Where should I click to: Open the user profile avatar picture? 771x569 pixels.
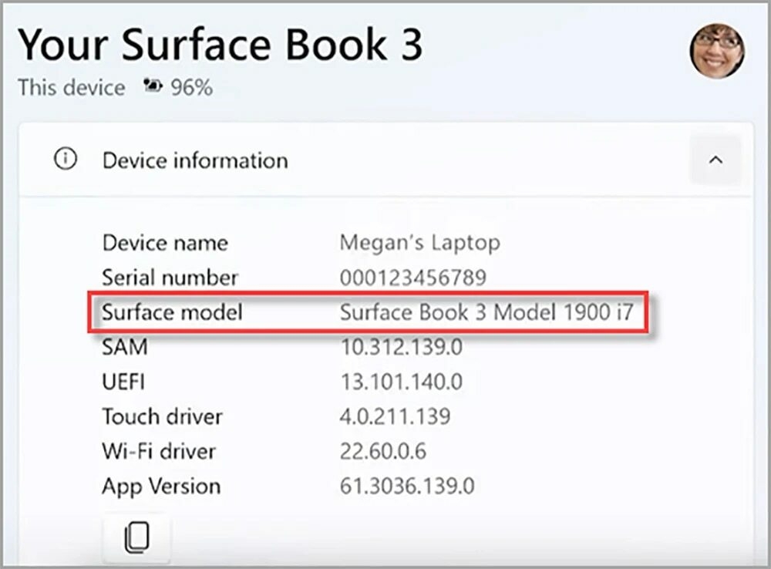pyautogui.click(x=716, y=51)
